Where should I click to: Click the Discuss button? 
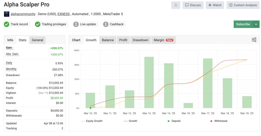tap(193, 5)
